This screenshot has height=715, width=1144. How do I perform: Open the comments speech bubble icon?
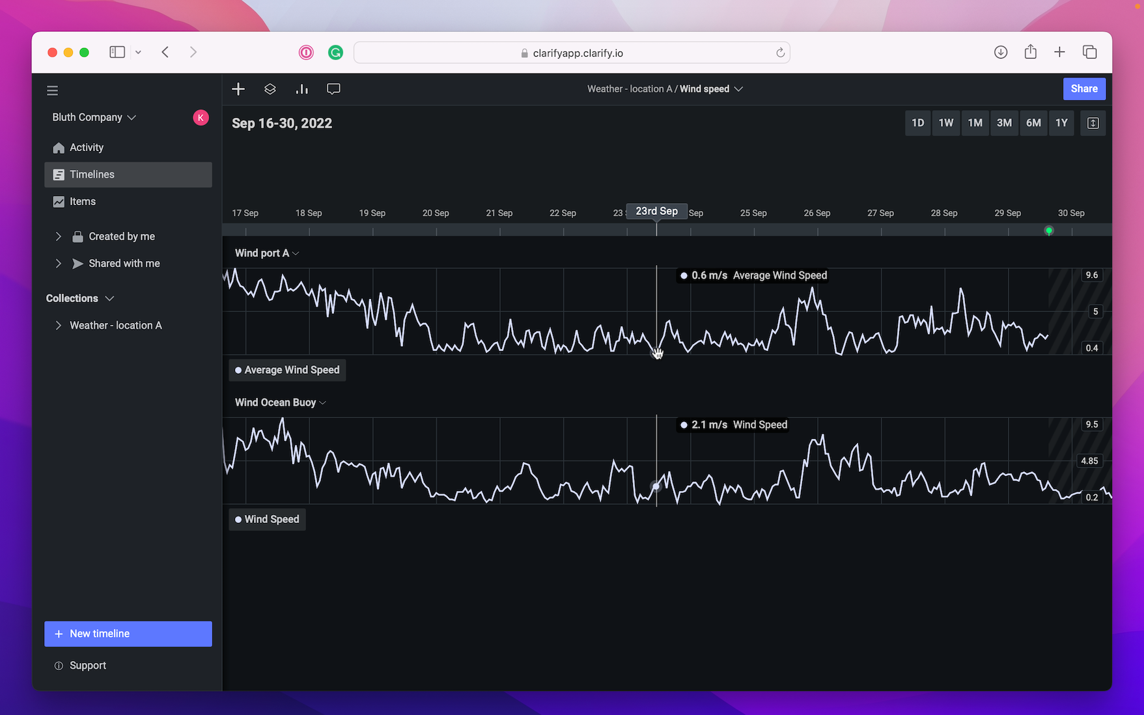point(333,89)
